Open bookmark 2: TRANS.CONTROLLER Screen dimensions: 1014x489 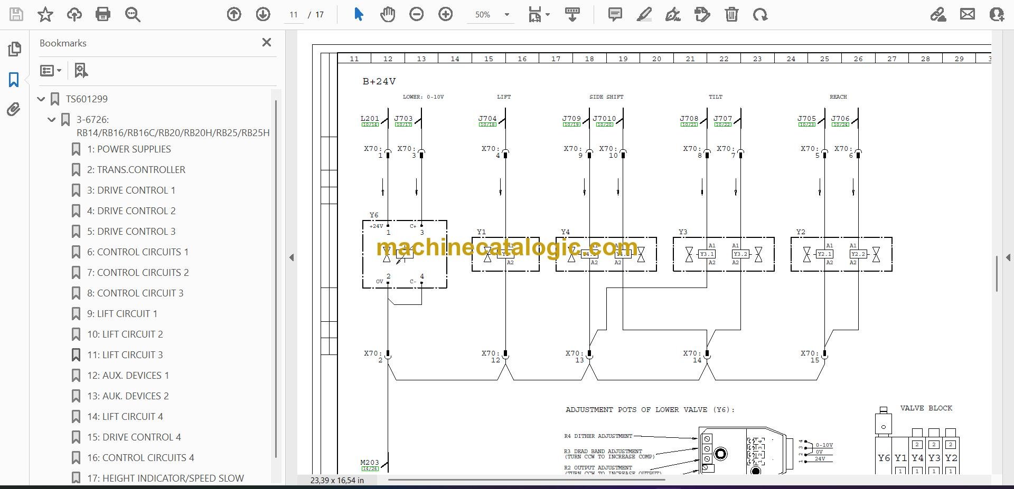point(136,170)
